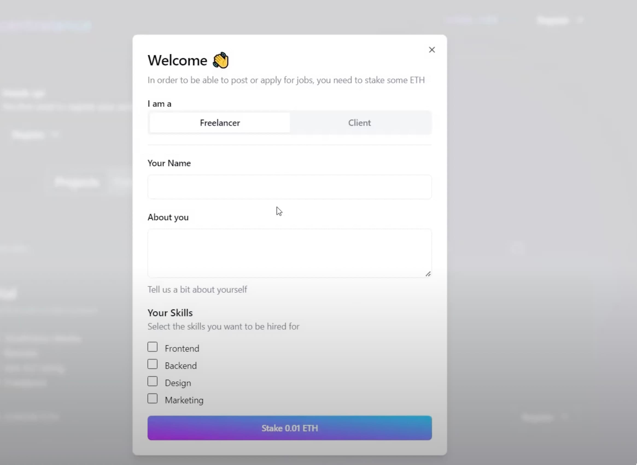The width and height of the screenshot is (637, 465).
Task: Click the resize handle on About textarea
Action: tap(428, 274)
